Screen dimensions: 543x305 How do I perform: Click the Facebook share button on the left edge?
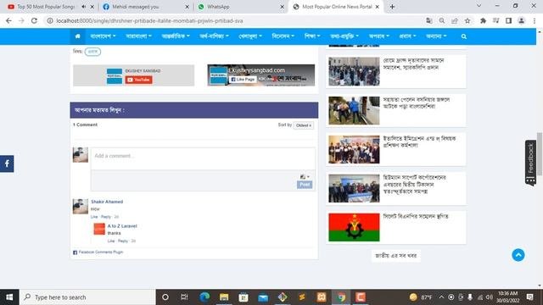click(x=7, y=164)
